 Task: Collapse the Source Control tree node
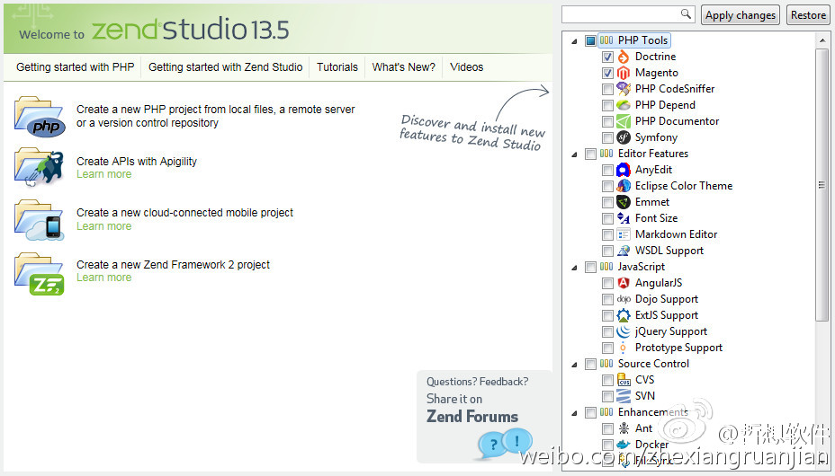click(x=574, y=365)
